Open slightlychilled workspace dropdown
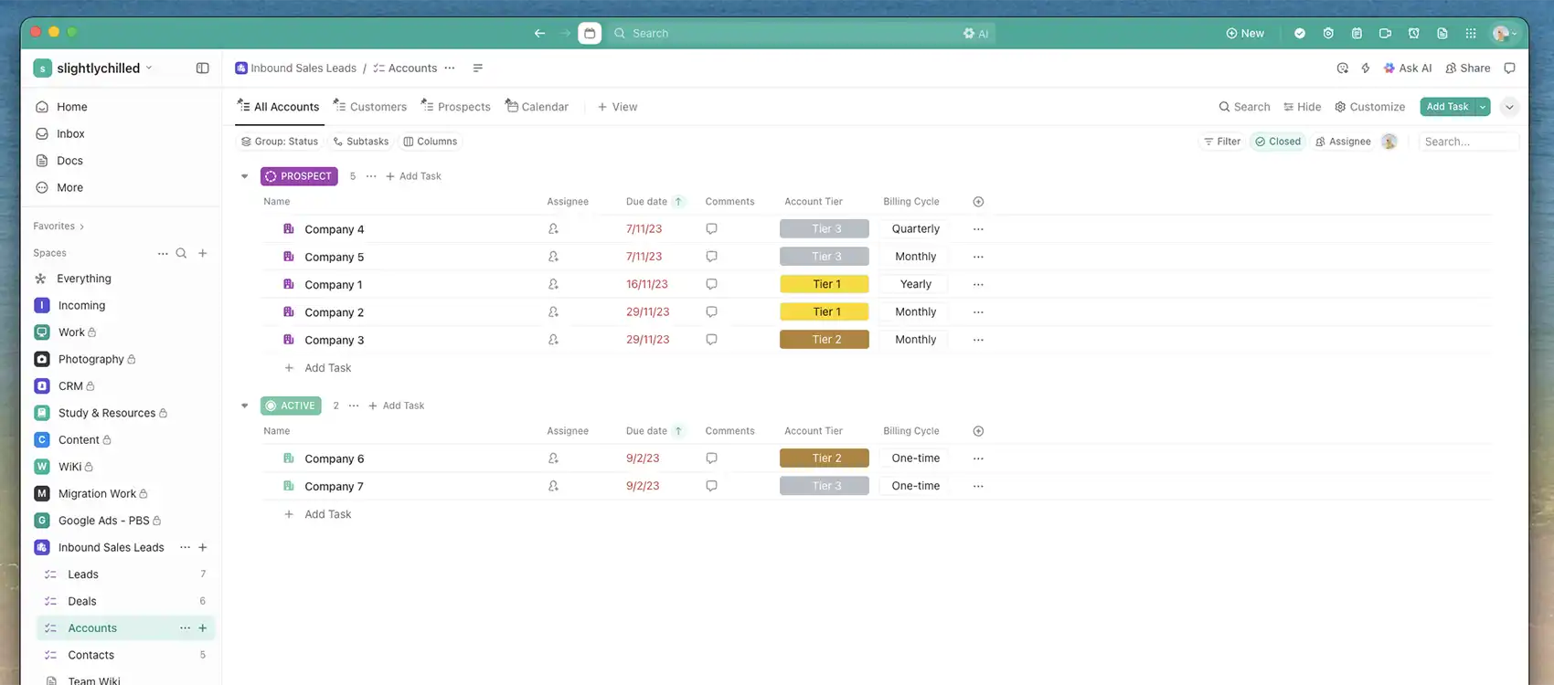 point(93,68)
